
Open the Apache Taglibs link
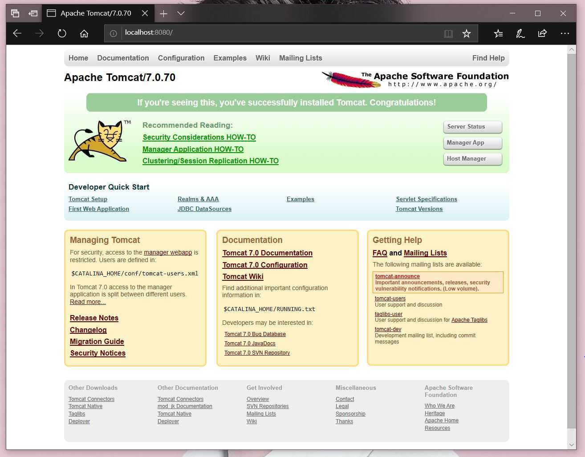coord(469,320)
